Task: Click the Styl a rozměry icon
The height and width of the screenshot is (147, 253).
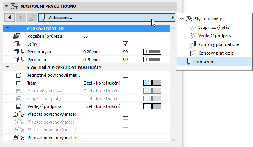Action: (x=189, y=19)
